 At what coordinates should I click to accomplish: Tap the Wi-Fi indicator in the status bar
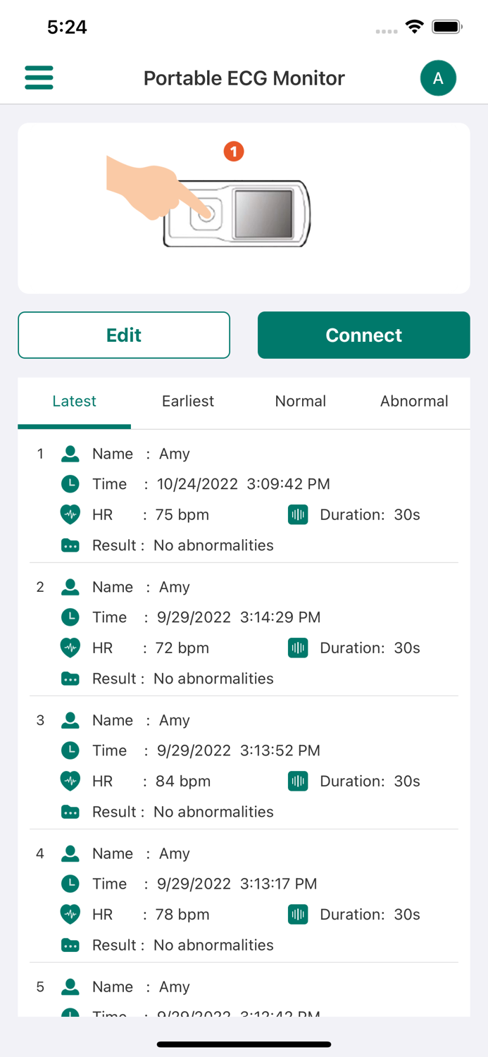415,26
